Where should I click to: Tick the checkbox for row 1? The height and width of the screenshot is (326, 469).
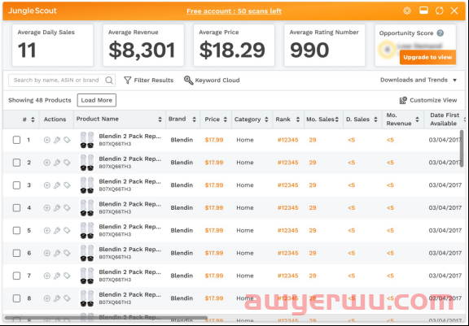(16, 140)
